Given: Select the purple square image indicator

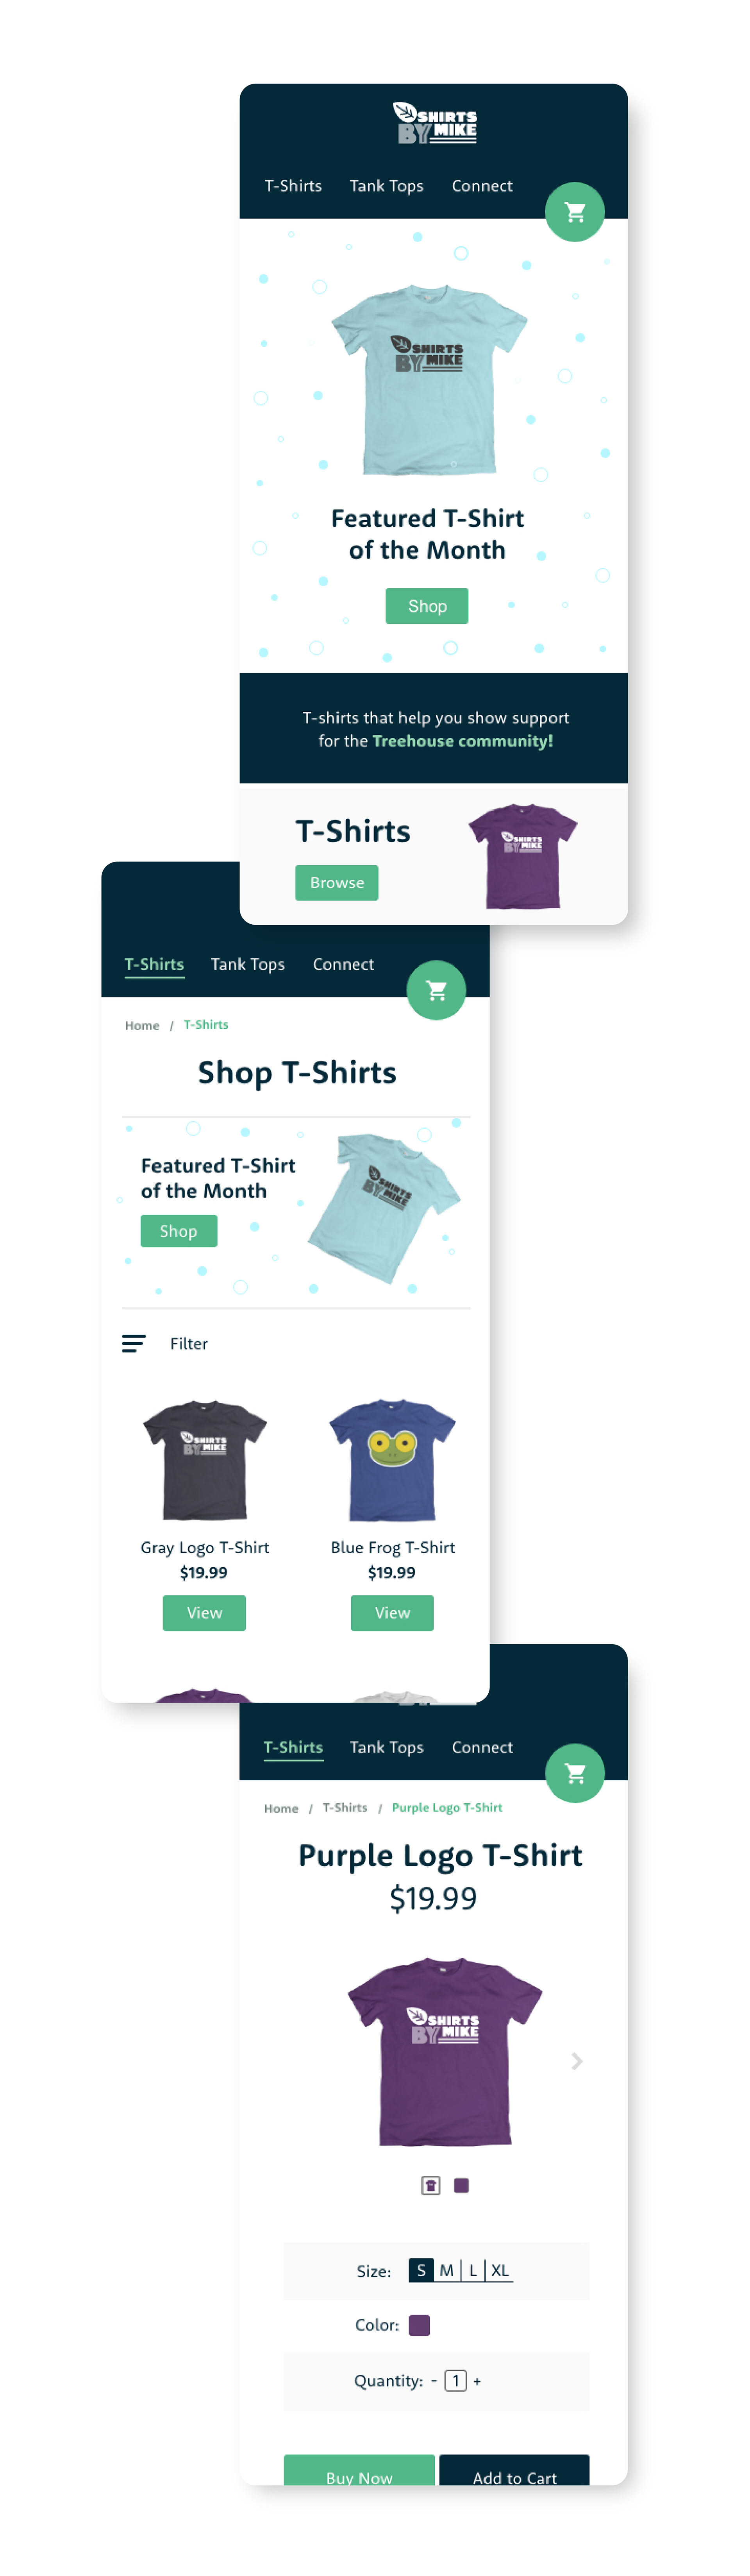Looking at the screenshot, I should pyautogui.click(x=461, y=2185).
